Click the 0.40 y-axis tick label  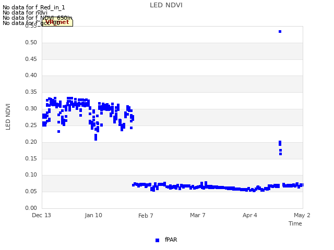click(31, 75)
